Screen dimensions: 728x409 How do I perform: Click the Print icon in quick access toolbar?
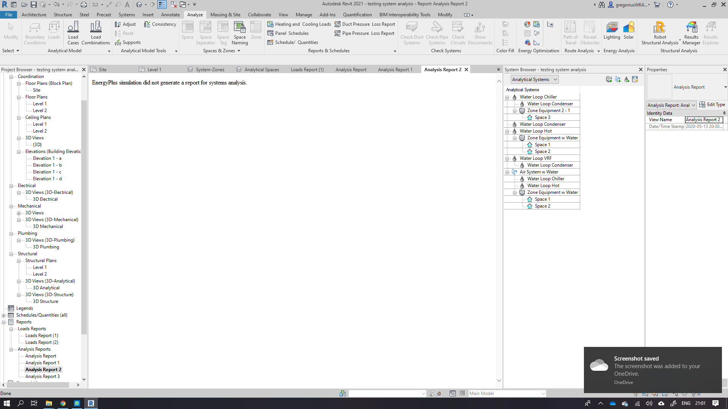84,5
